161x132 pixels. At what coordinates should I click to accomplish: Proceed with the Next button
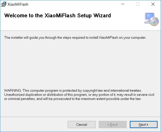click(x=143, y=125)
